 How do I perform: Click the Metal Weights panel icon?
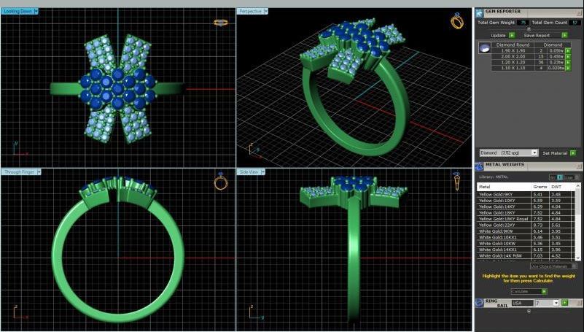[479, 166]
